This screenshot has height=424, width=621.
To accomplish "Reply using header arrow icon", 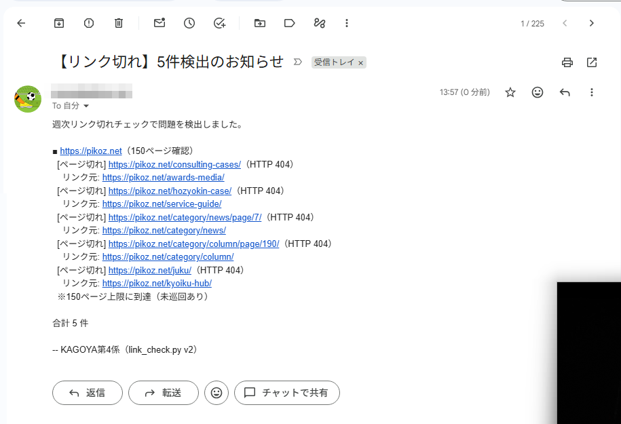I will (x=565, y=93).
